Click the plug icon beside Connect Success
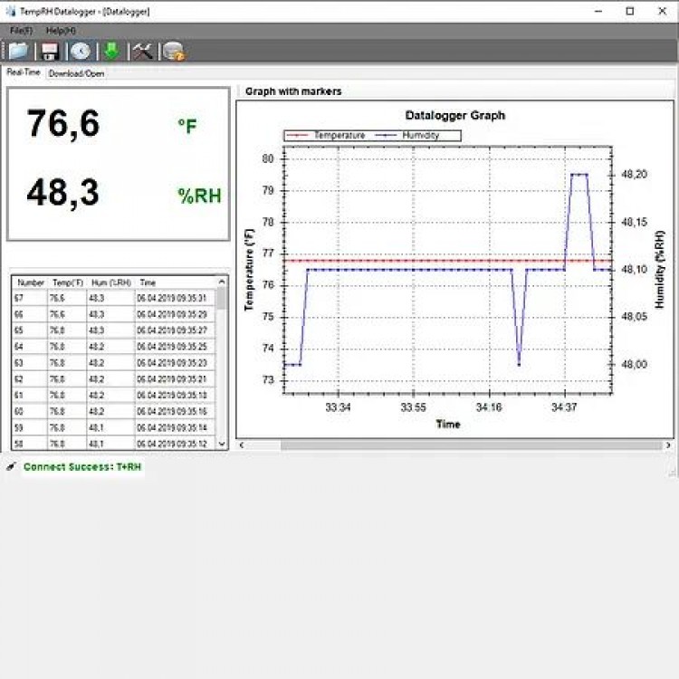Screen dimensions: 679x679 [11, 466]
